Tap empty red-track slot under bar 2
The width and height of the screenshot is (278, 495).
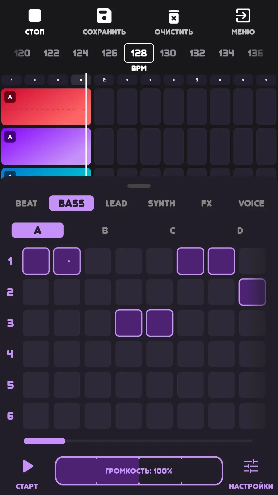104,107
